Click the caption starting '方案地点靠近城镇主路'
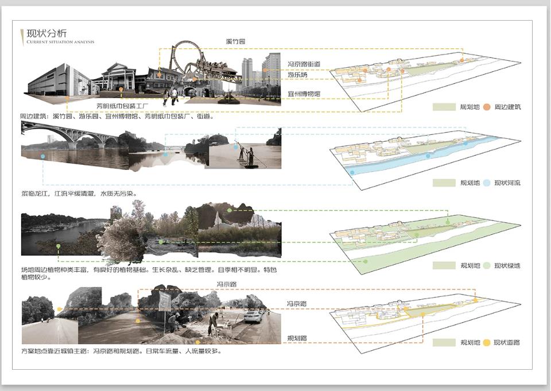This screenshot has width=551, height=391. point(122,351)
